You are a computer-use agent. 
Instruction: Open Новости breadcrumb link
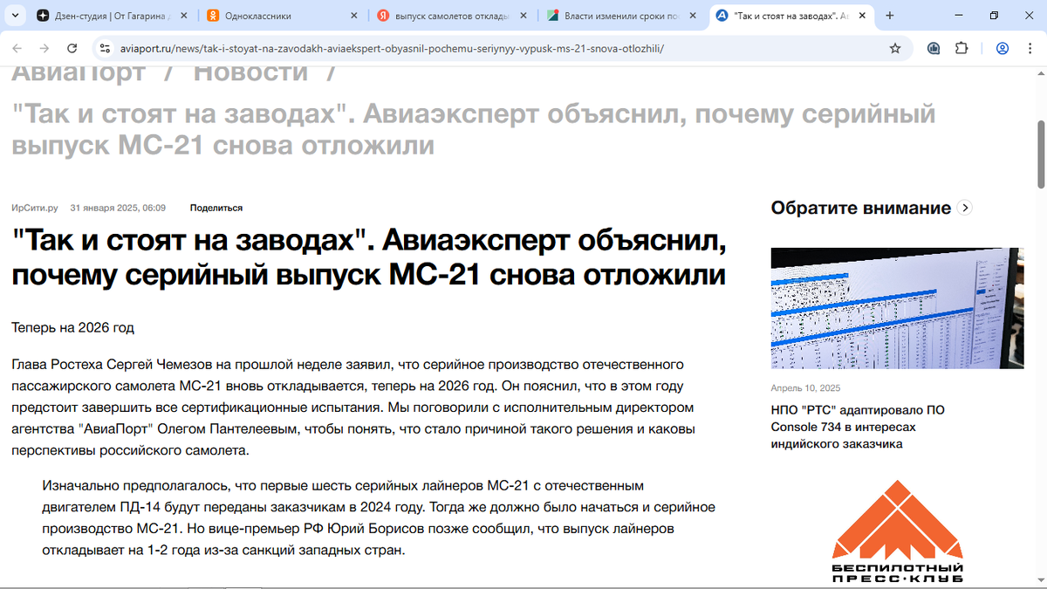click(250, 74)
